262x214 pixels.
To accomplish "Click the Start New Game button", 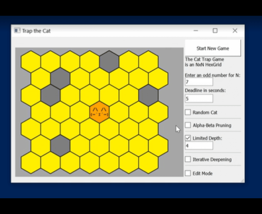I will click(x=213, y=48).
